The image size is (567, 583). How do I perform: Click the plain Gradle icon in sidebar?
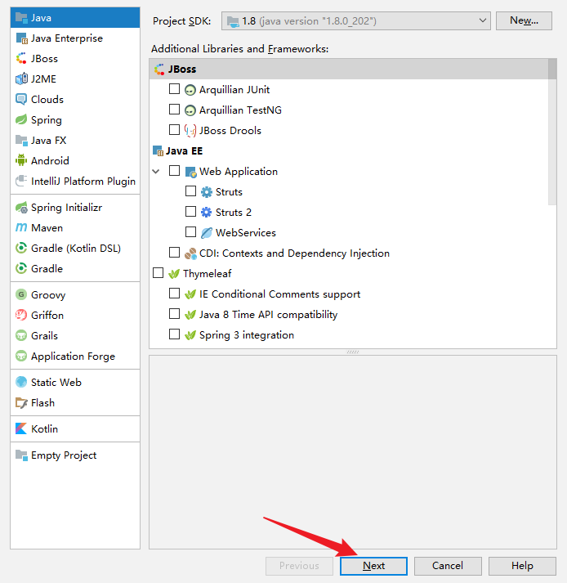pyautogui.click(x=21, y=268)
